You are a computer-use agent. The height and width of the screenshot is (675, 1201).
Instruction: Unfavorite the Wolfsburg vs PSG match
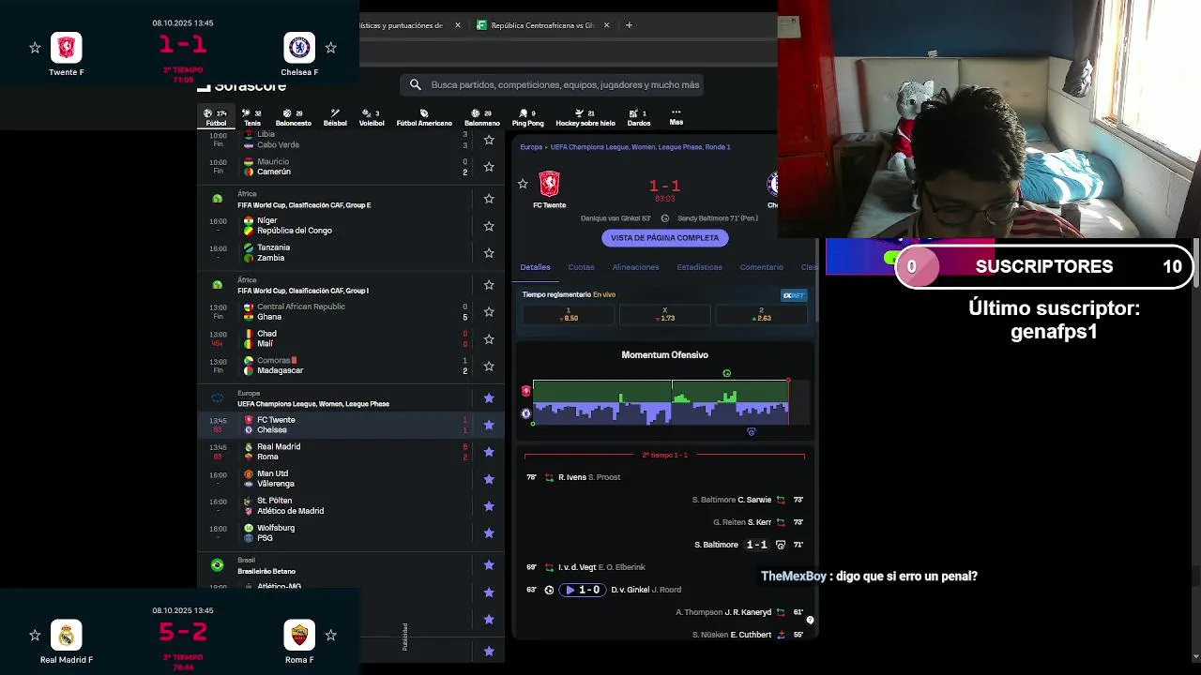coord(489,533)
